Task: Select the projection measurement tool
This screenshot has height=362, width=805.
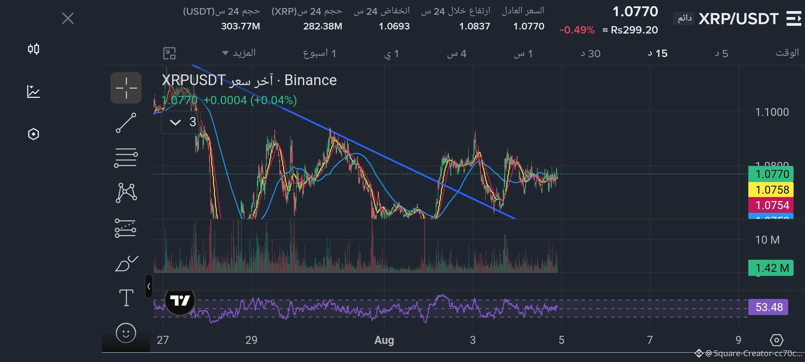Action: 125,228
